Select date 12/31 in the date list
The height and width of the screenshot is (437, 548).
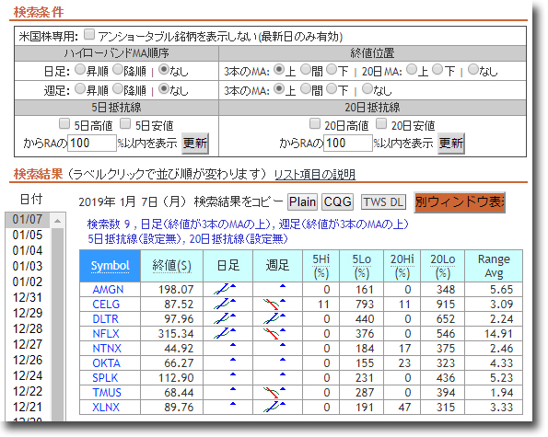coord(28,297)
